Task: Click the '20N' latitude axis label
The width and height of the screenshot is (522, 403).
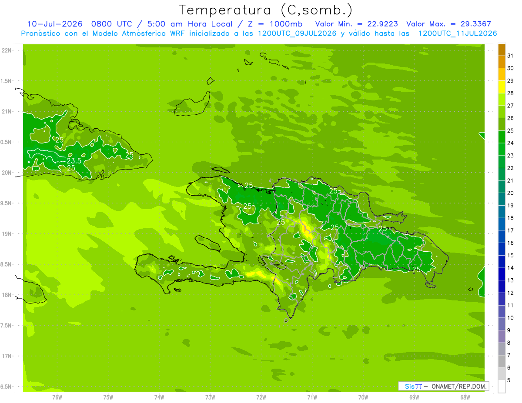Action: (7, 173)
